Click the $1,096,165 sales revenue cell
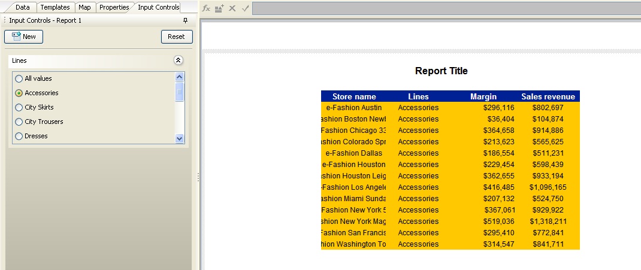 click(x=548, y=187)
